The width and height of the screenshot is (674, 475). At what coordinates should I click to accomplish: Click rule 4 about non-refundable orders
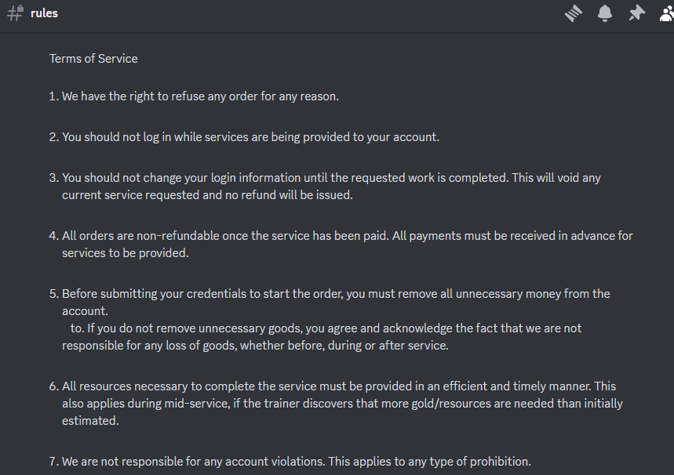point(347,236)
